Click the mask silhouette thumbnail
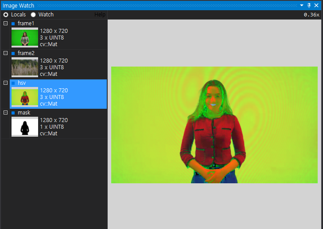 point(25,126)
